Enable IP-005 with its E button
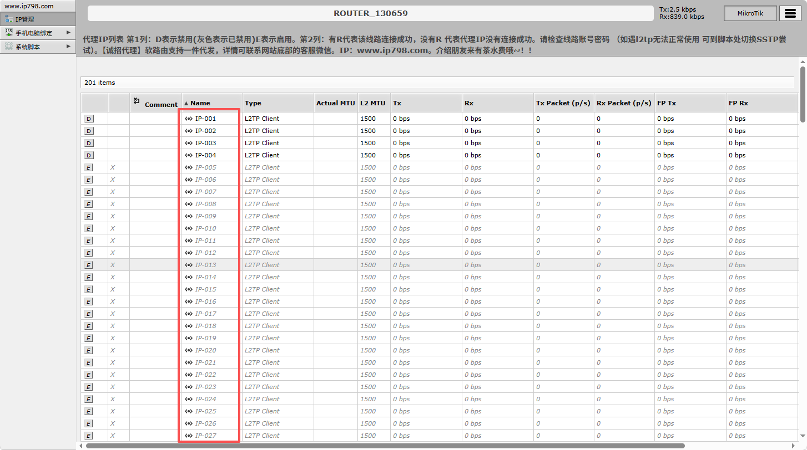Screen dimensions: 807x450 89,167
